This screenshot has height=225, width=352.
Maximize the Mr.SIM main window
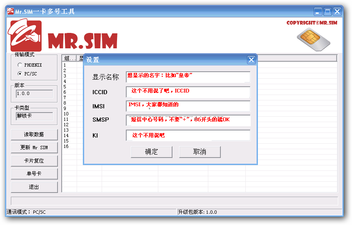tap(327, 11)
